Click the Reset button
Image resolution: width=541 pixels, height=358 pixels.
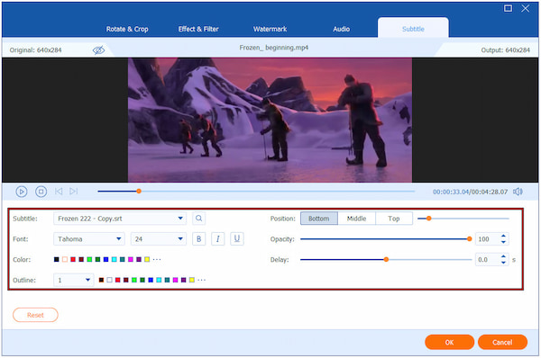point(35,315)
